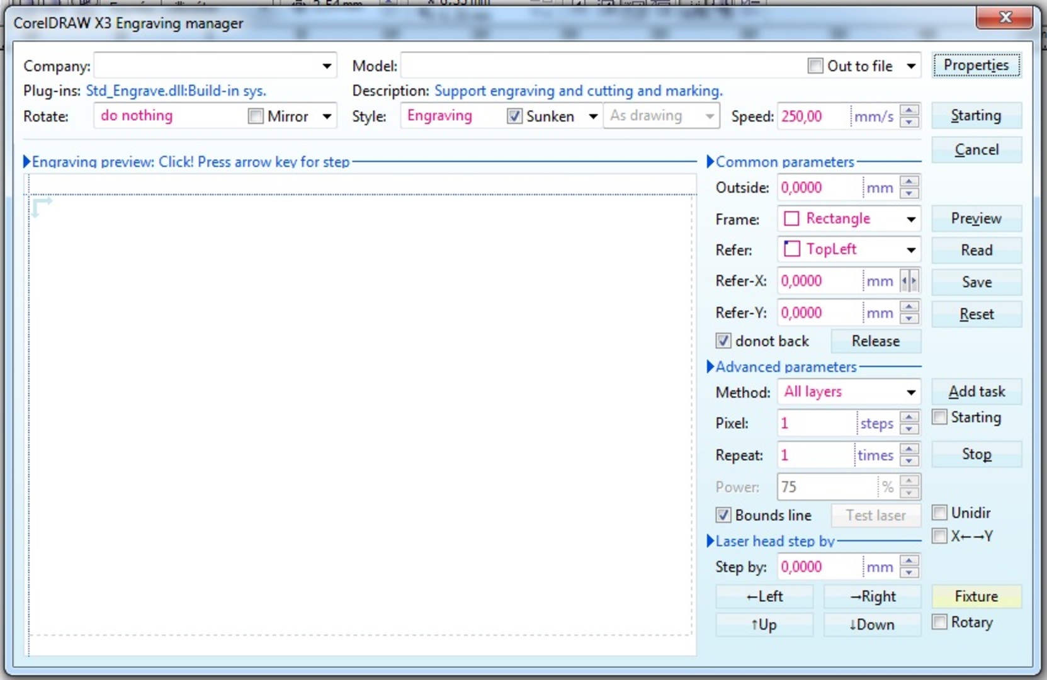Enable the Starting checkbox under Add task

coord(939,417)
